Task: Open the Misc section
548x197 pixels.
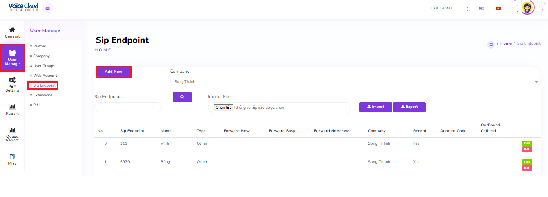Action: [x=12, y=159]
